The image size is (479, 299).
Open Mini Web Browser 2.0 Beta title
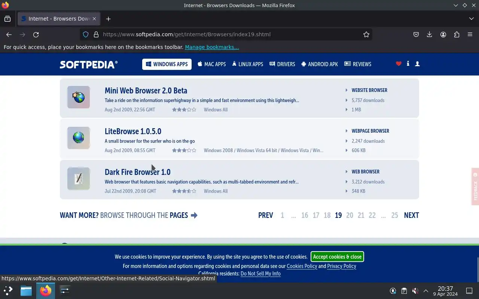[x=146, y=90]
